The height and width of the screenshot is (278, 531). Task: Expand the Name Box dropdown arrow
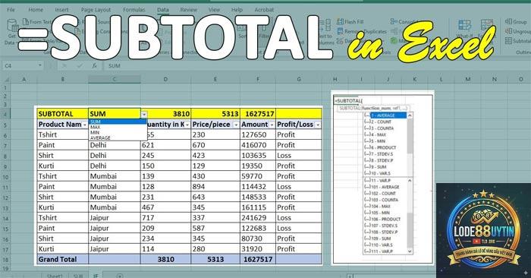(x=40, y=65)
